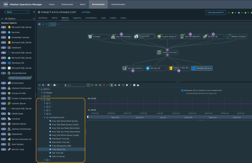Viewport: 252px width, 163px height.
Task: Open the Administration menu
Action: click(118, 4)
